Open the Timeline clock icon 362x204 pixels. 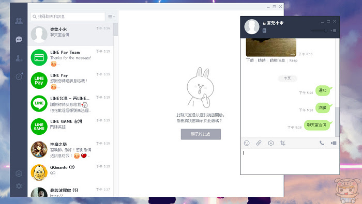19,76
